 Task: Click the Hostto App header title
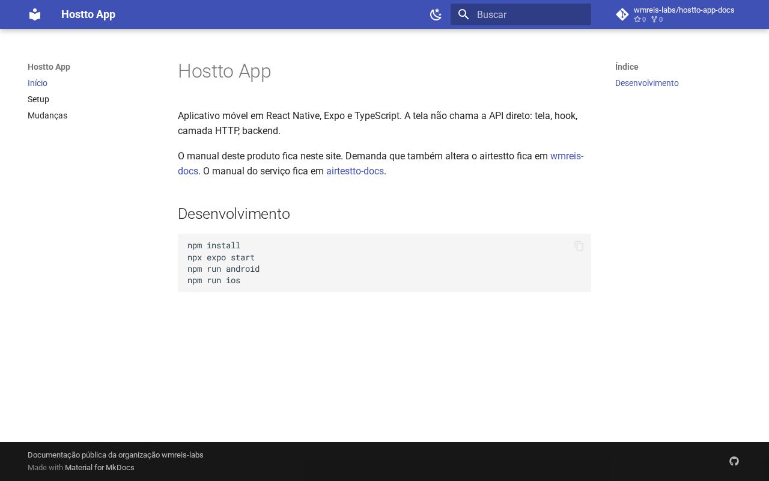pyautogui.click(x=88, y=14)
